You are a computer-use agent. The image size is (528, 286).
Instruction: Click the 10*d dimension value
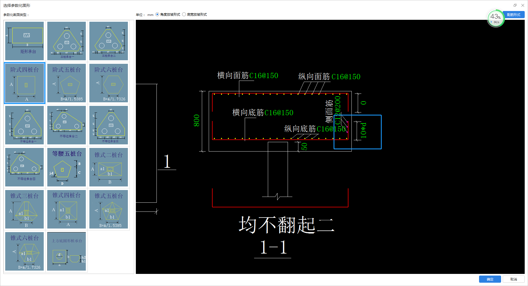pos(364,130)
